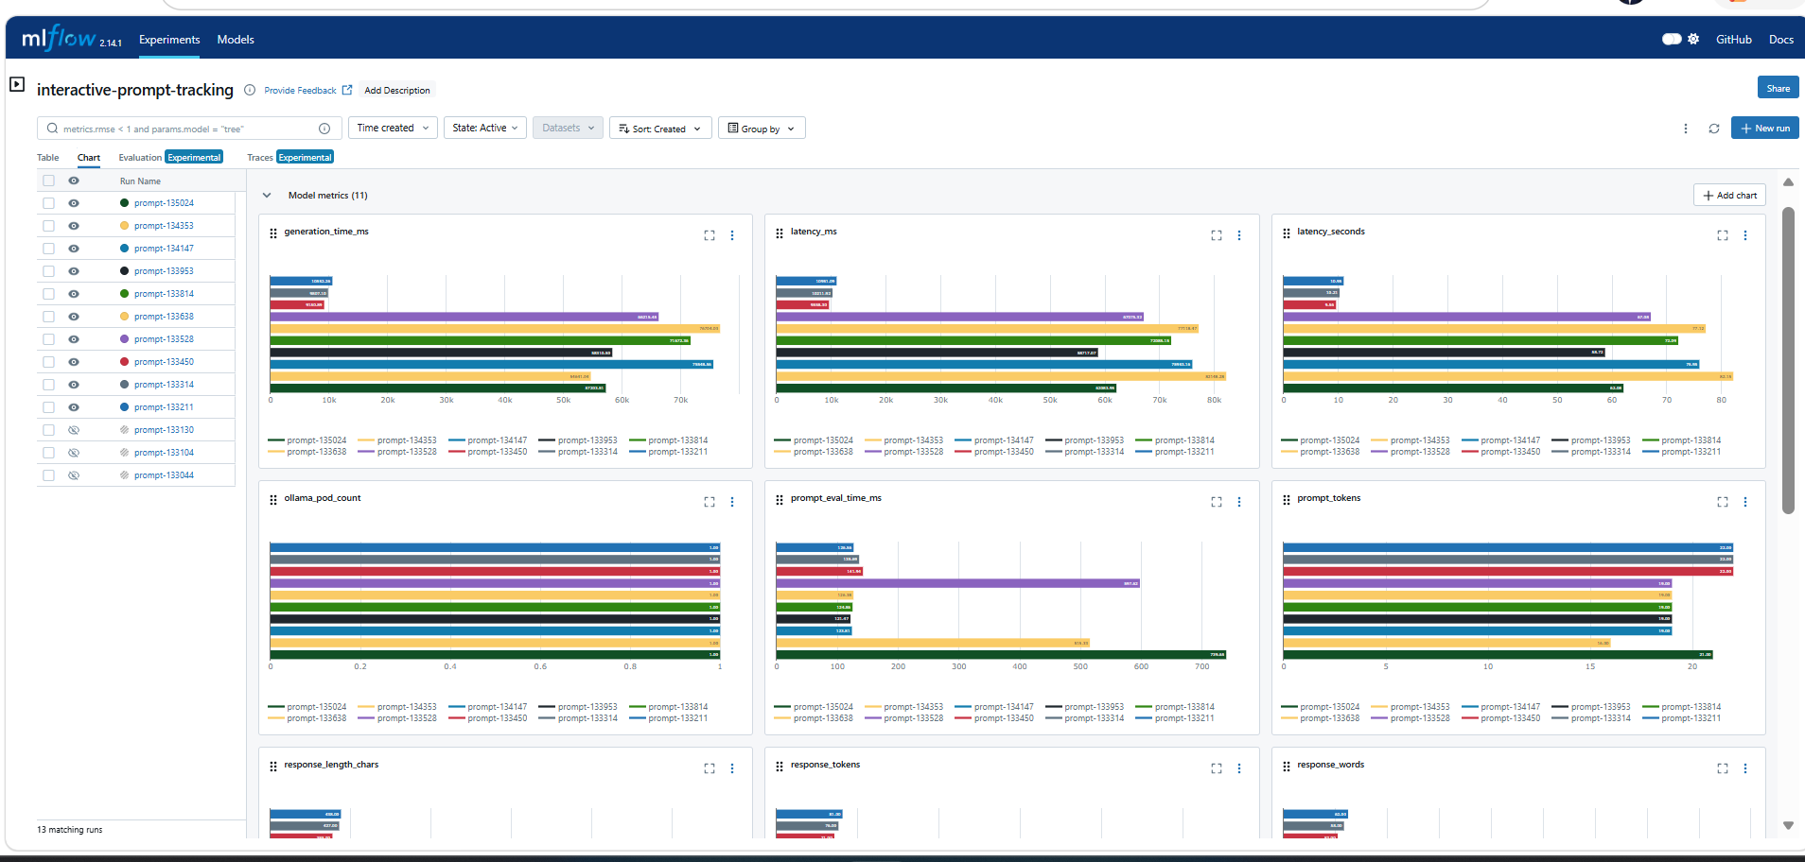Image resolution: width=1805 pixels, height=862 pixels.
Task: Click the search filter info icon
Action: pos(324,129)
